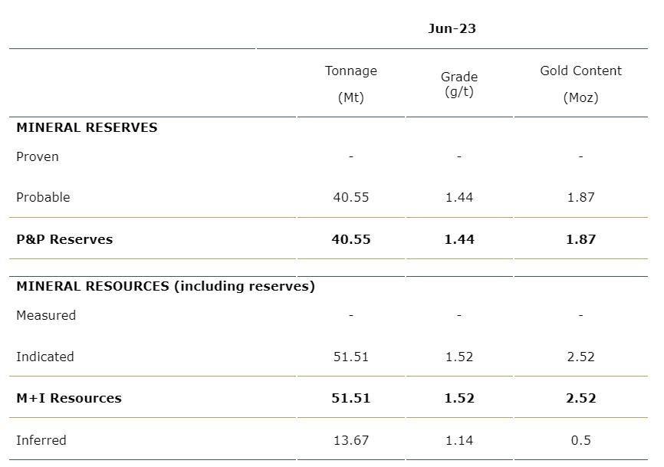Click the Measured row label

click(x=46, y=315)
